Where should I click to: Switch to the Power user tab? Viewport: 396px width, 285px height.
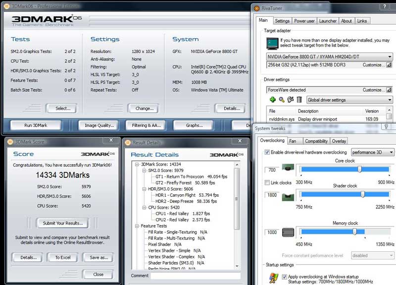point(304,21)
